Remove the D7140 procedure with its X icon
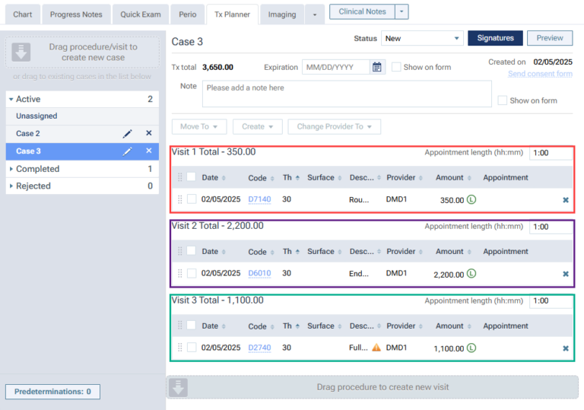 point(565,199)
